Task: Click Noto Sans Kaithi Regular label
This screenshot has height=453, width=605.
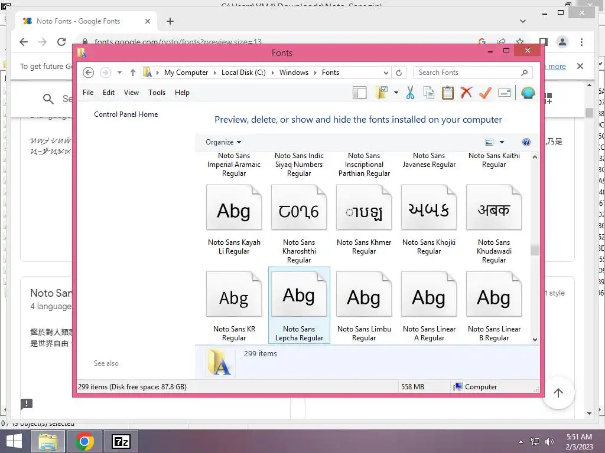Action: (x=494, y=160)
